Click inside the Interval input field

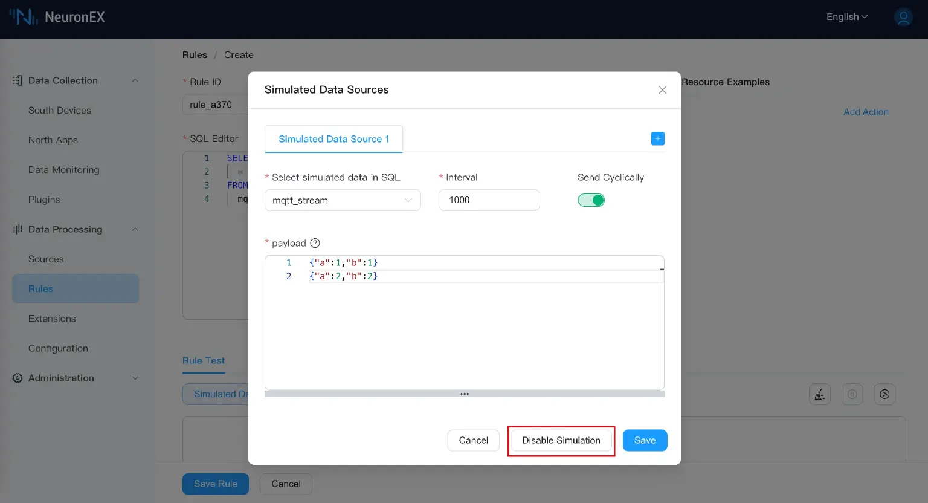(x=489, y=200)
